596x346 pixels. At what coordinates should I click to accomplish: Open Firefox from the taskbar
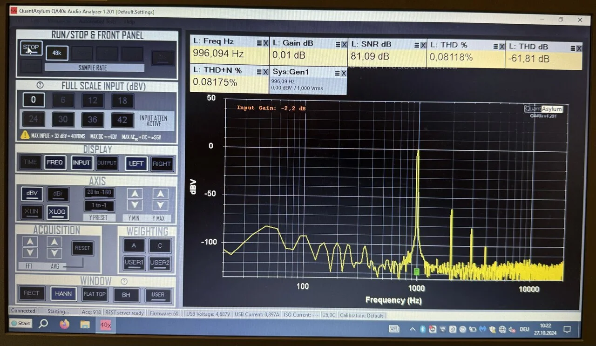point(64,324)
